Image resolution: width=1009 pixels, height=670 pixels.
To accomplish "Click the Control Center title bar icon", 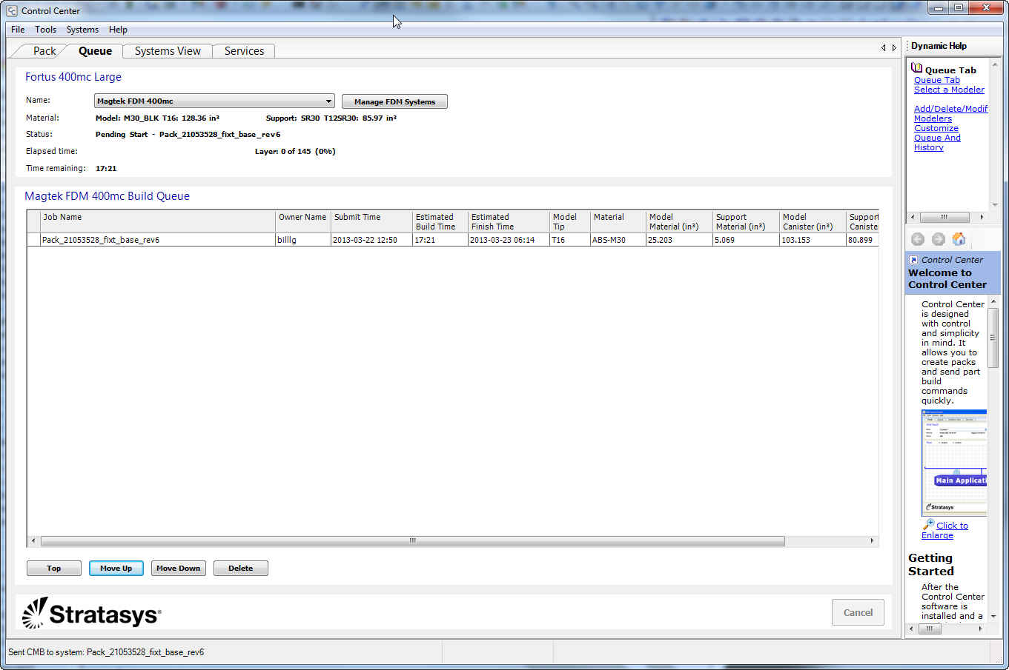I will [12, 11].
